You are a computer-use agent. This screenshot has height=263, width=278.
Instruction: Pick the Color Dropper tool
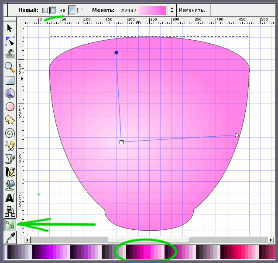coord(10,238)
